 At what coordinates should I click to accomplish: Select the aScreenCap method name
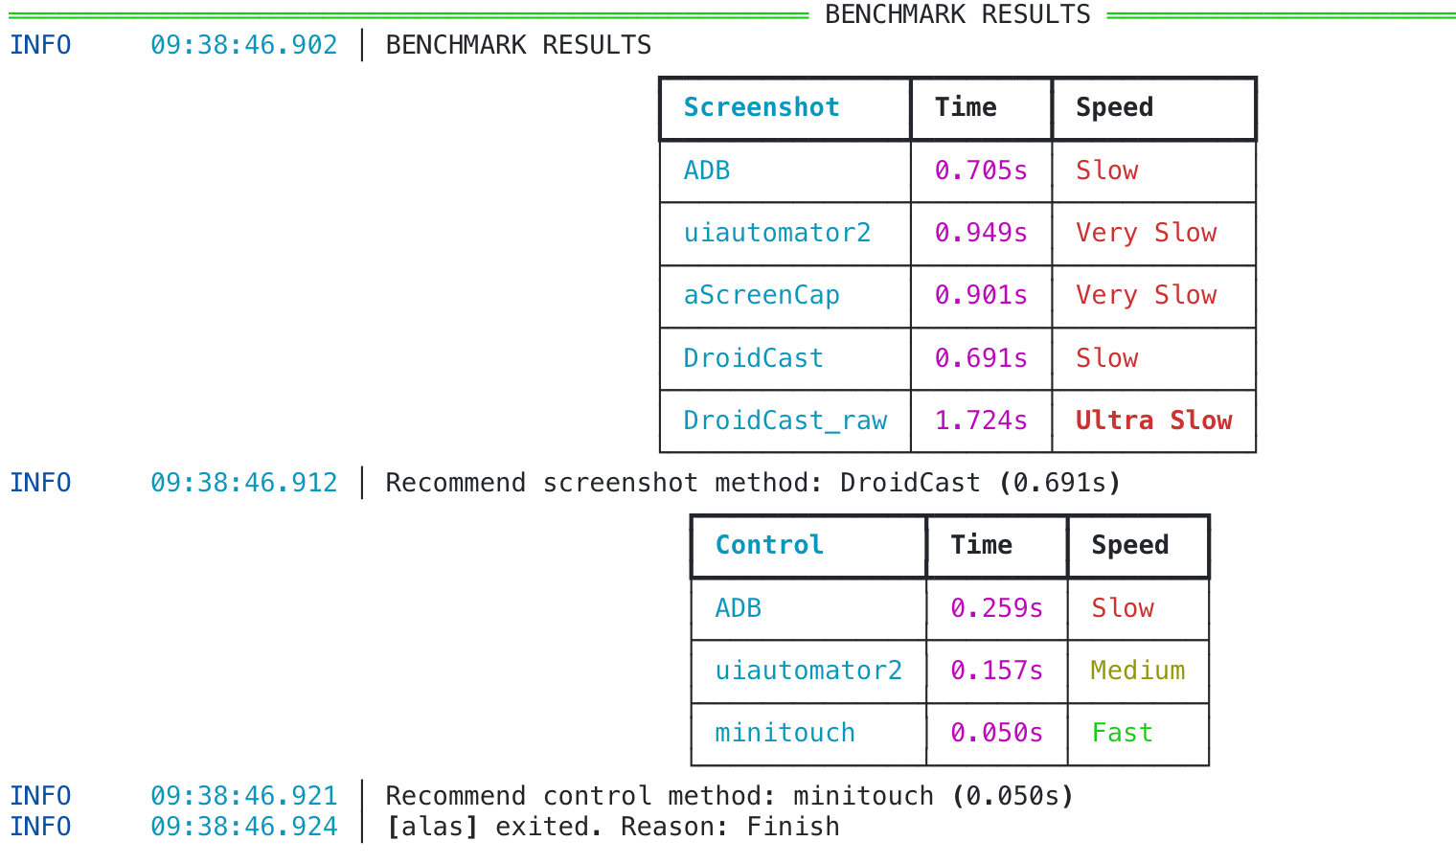point(762,295)
